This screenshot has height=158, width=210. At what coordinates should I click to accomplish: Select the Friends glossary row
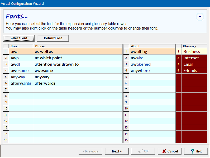[x=190, y=71]
